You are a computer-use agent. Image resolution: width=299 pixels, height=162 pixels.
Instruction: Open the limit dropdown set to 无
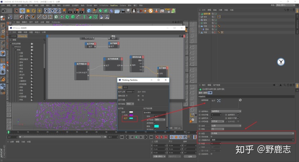pyautogui.click(x=218, y=129)
